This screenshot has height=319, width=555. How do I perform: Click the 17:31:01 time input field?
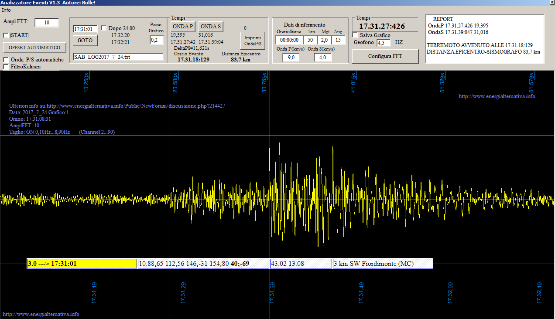(x=85, y=29)
